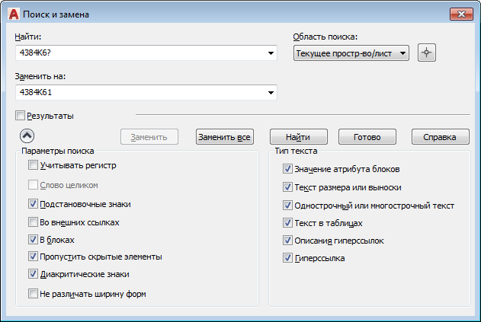The image size is (481, 322).
Task: Toggle Пропустить скрытые элементы checkbox
Action: click(33, 257)
